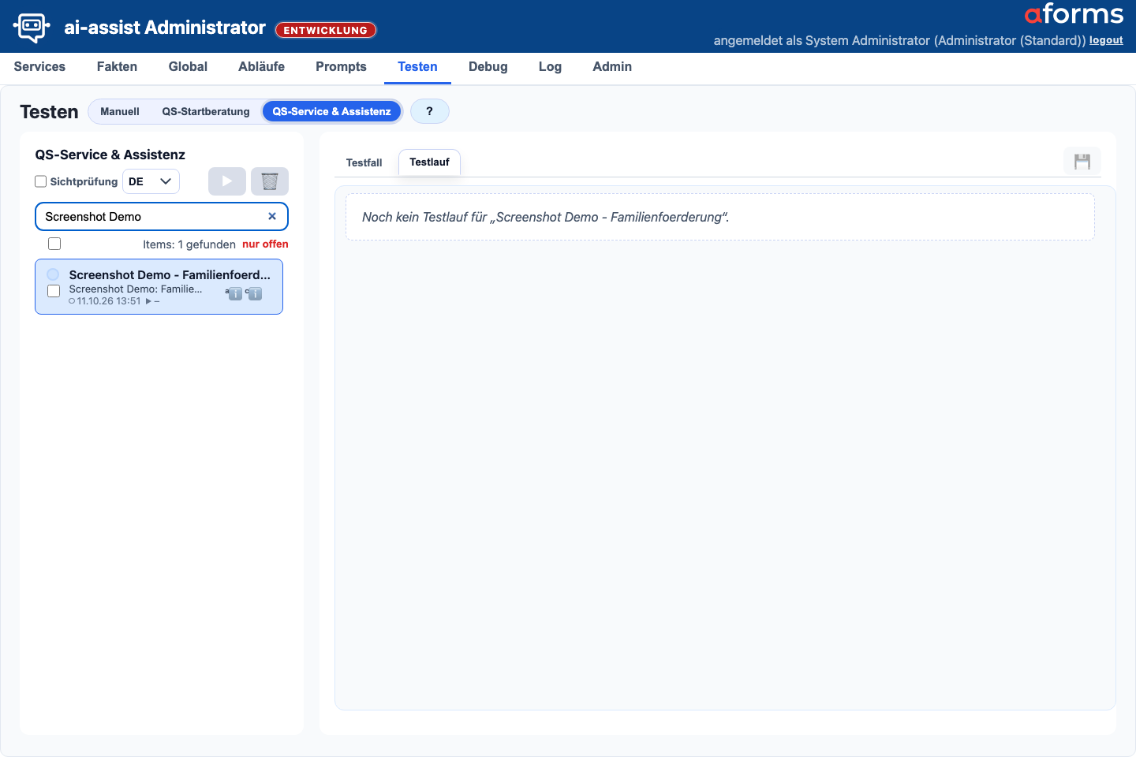Click the logout link

pyautogui.click(x=1106, y=40)
